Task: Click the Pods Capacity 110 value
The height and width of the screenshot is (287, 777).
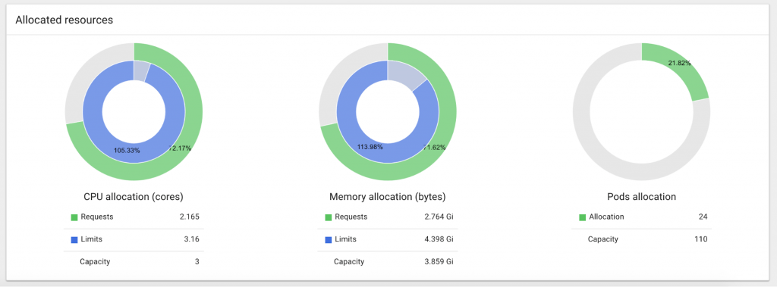Action: (x=700, y=239)
